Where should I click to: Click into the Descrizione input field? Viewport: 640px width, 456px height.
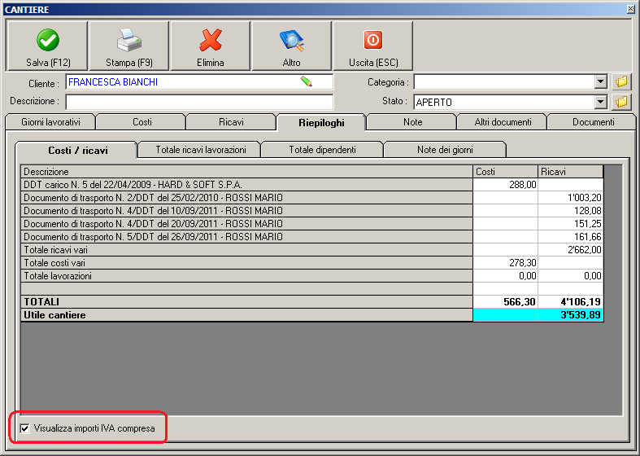tap(199, 102)
